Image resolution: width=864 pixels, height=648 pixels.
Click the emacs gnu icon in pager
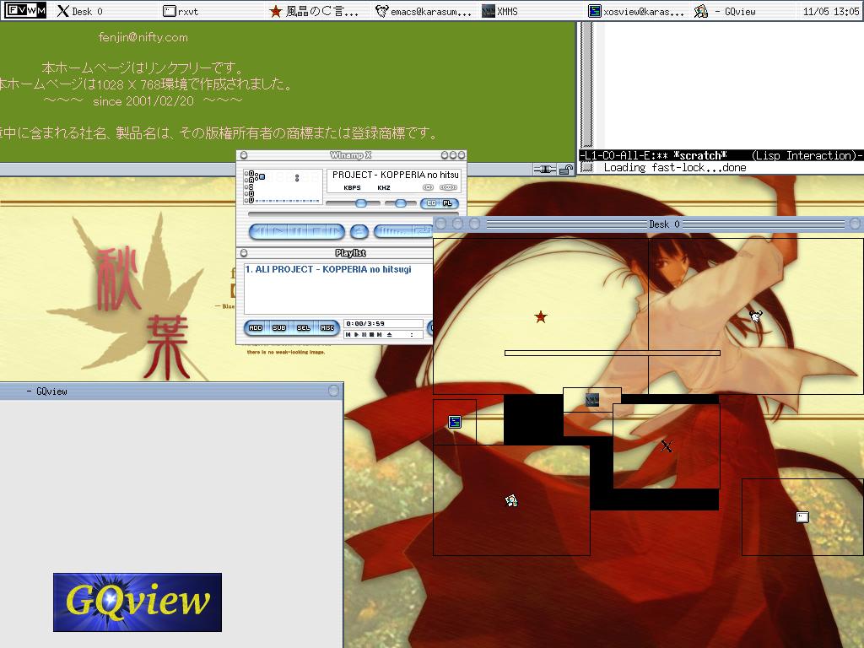pos(755,316)
